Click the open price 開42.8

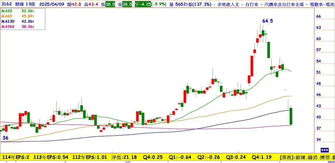point(74,5)
